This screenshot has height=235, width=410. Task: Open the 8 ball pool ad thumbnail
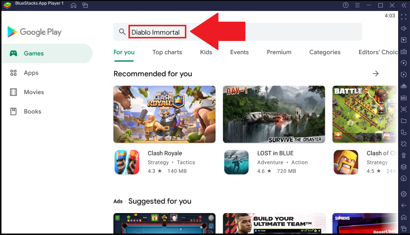[164, 223]
